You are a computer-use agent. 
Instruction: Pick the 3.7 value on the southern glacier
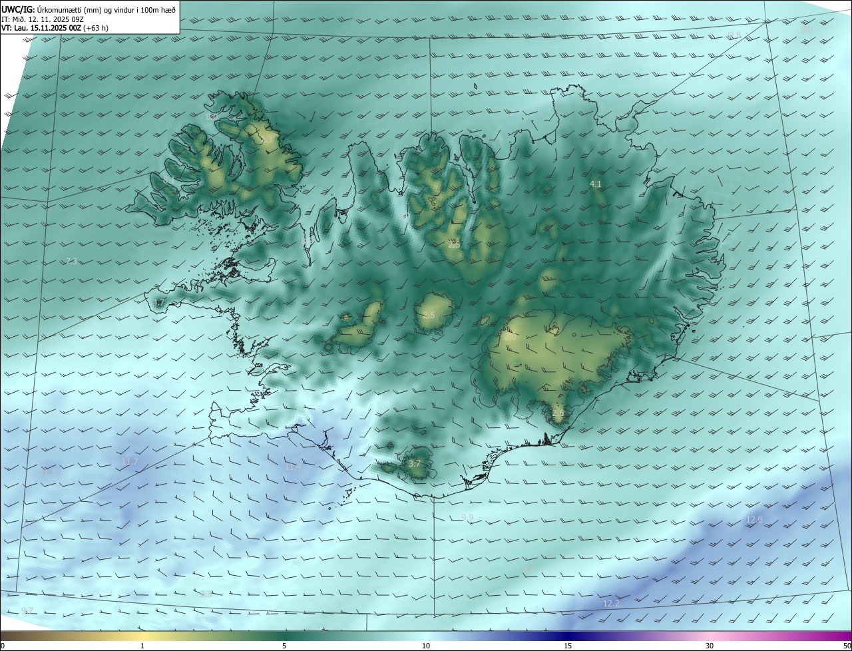(415, 463)
